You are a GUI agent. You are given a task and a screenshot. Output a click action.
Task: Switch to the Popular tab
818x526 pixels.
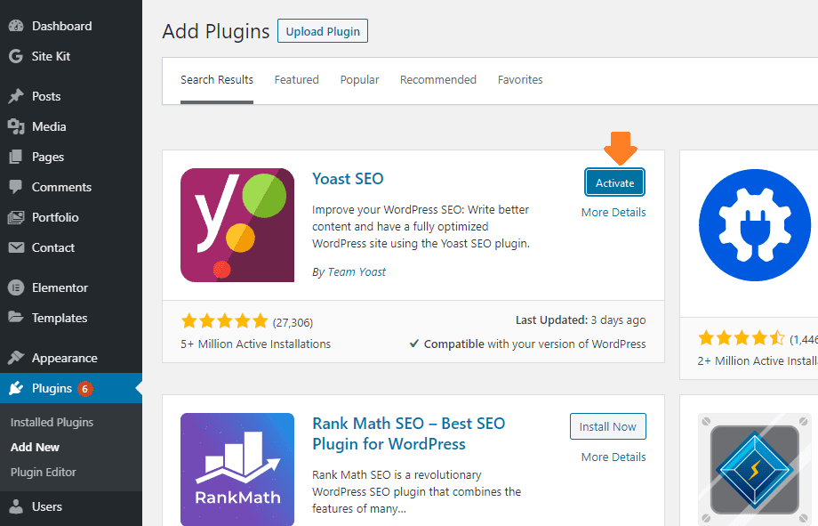click(359, 80)
